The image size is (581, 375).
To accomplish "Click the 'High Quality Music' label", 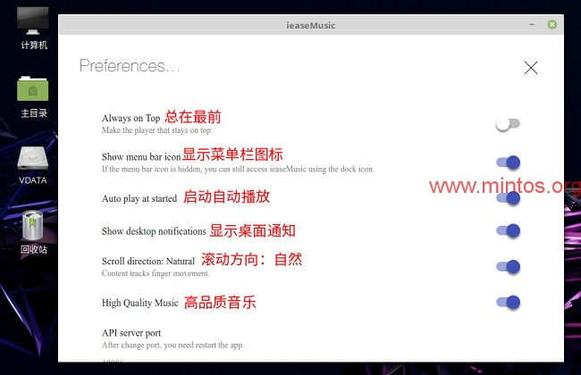I will 140,303.
